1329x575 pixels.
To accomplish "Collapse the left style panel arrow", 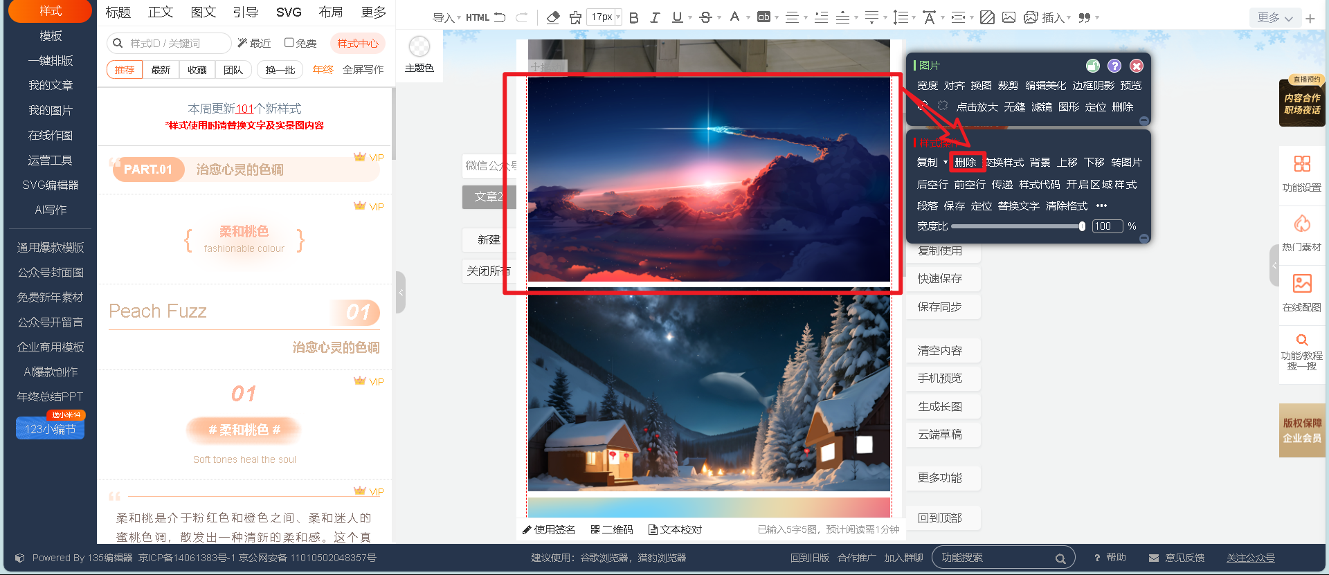I will point(400,292).
